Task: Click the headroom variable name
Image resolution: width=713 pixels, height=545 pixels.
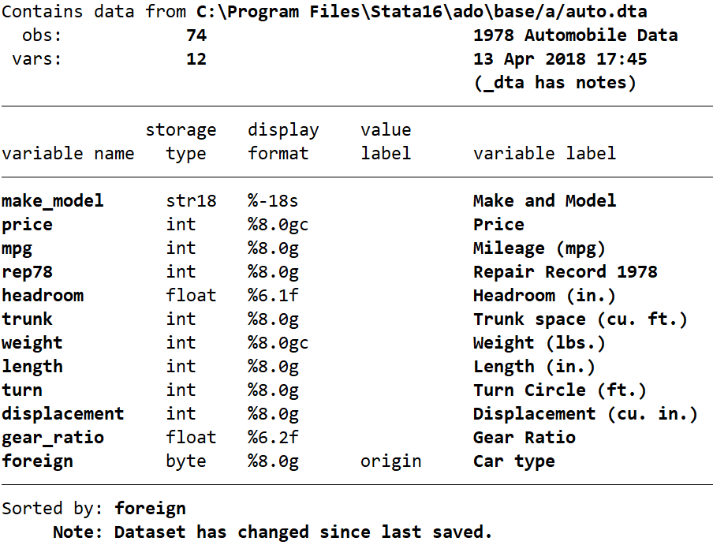Action: pos(42,296)
